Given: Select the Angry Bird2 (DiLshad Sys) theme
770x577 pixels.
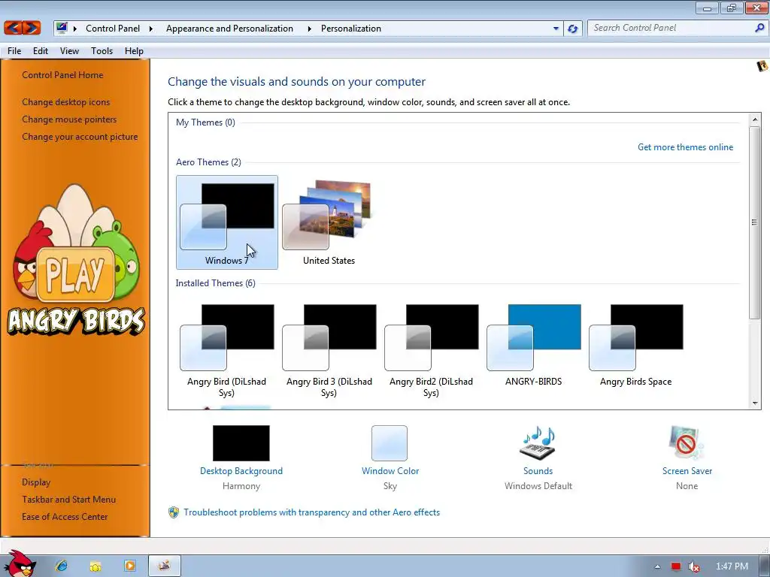Looking at the screenshot, I should [x=431, y=350].
